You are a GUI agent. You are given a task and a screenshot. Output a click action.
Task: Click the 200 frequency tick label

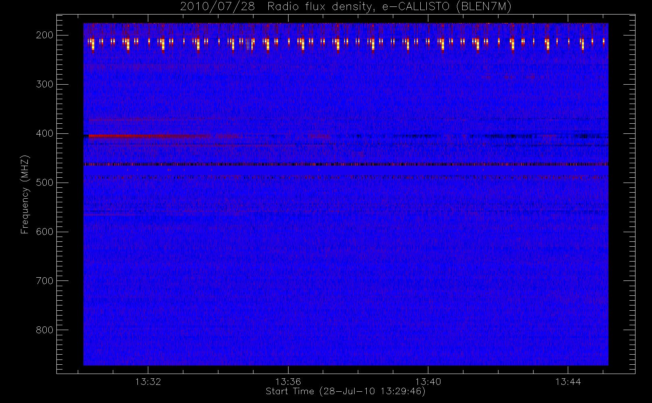click(45, 35)
